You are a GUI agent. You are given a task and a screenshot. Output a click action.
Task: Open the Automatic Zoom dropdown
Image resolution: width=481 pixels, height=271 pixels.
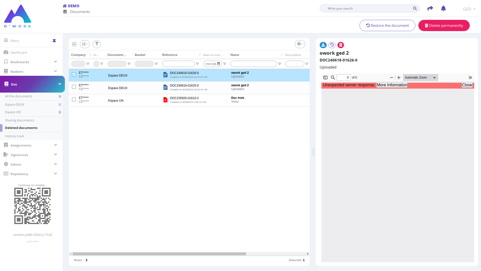[420, 78]
